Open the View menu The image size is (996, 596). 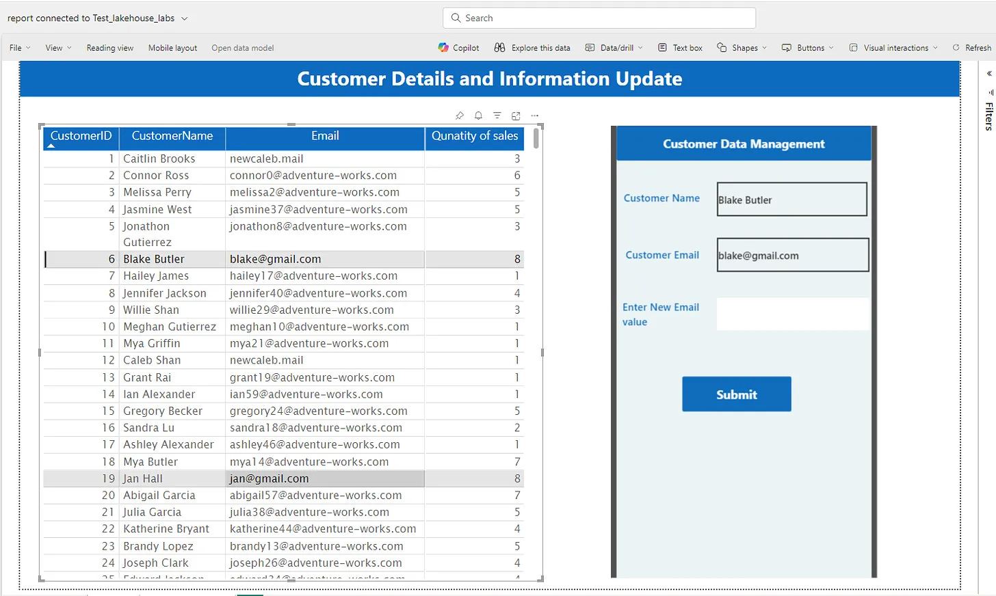pos(58,48)
